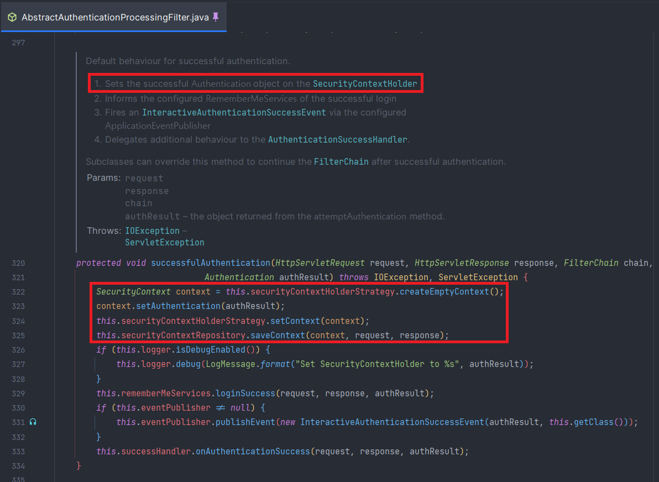
Task: Open the InteractiveAuthenticationSuccessEvent doc link
Action: pyautogui.click(x=234, y=113)
